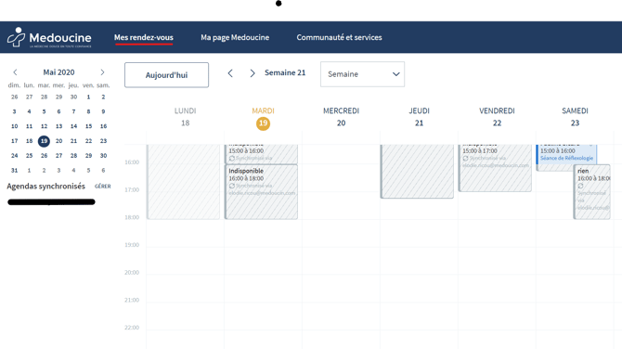Click sync icon on Saturday rien event
Viewport: 622px width, 349px height.
(x=580, y=186)
